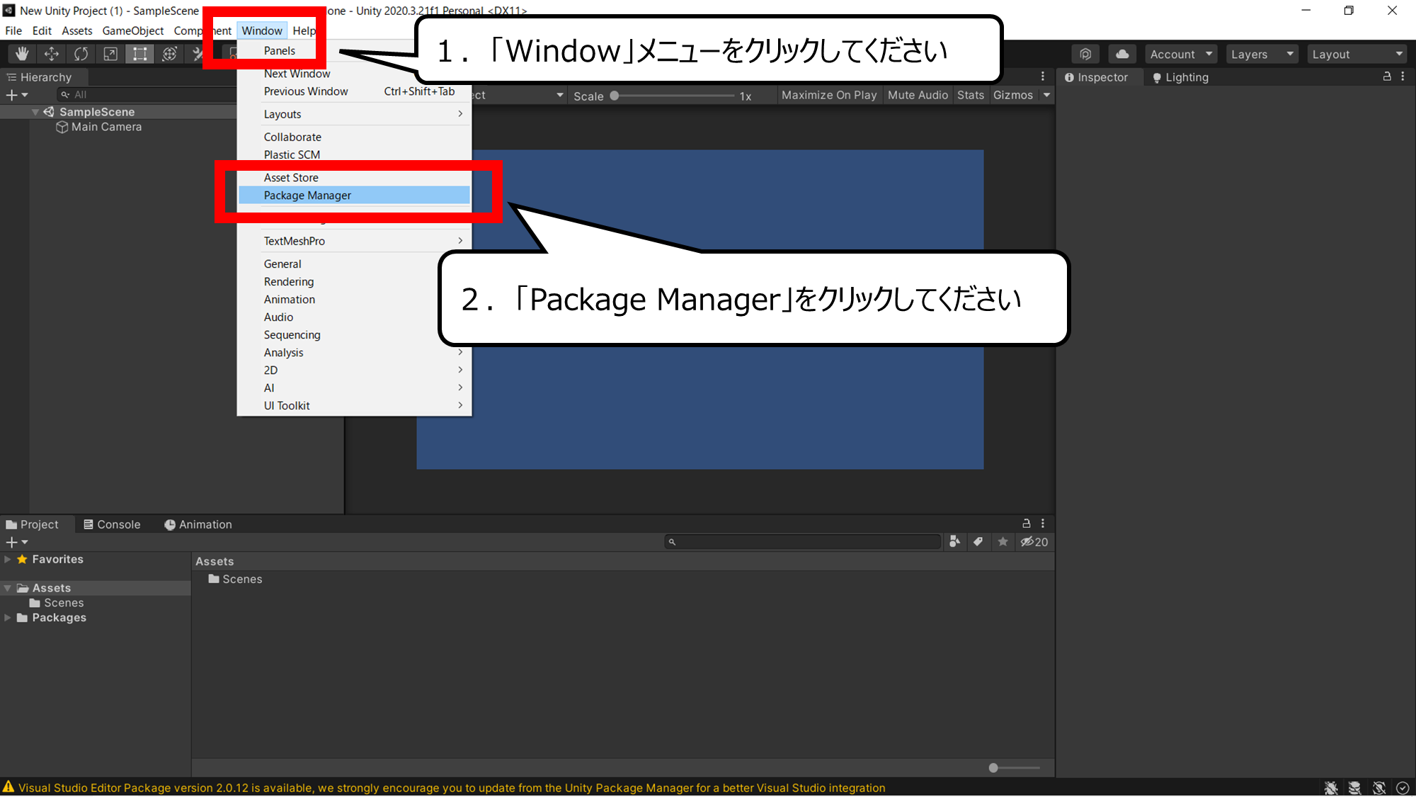The height and width of the screenshot is (797, 1416).
Task: Click Package Manager in Window menu
Action: 354,196
